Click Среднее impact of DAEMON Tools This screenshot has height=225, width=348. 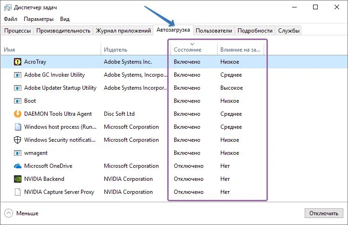[x=231, y=114]
